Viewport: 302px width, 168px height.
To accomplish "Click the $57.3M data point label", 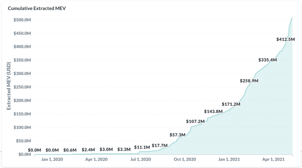I will (x=177, y=135).
